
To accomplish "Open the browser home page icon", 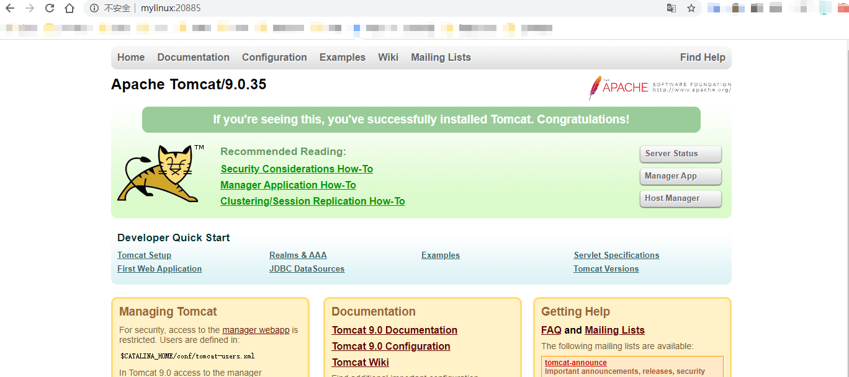I will pyautogui.click(x=70, y=8).
